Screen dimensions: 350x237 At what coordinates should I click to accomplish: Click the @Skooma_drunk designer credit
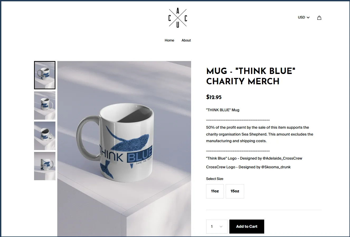click(276, 167)
